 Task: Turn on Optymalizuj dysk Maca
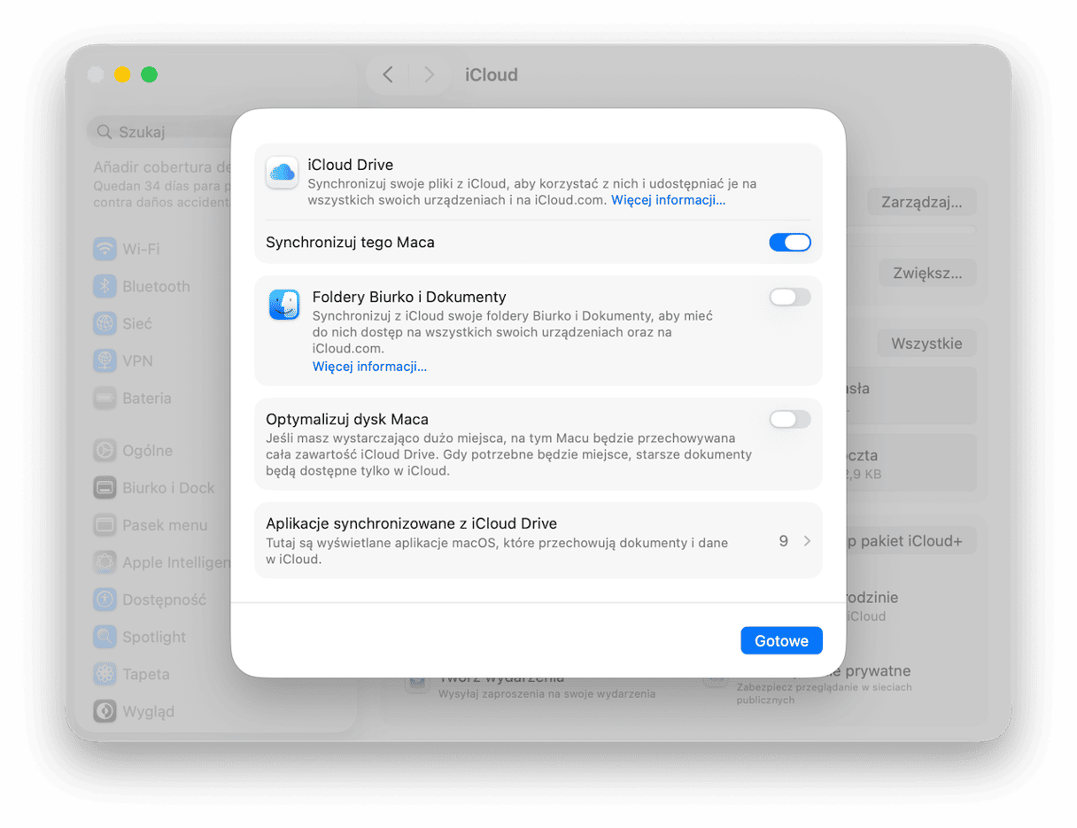[x=789, y=418]
